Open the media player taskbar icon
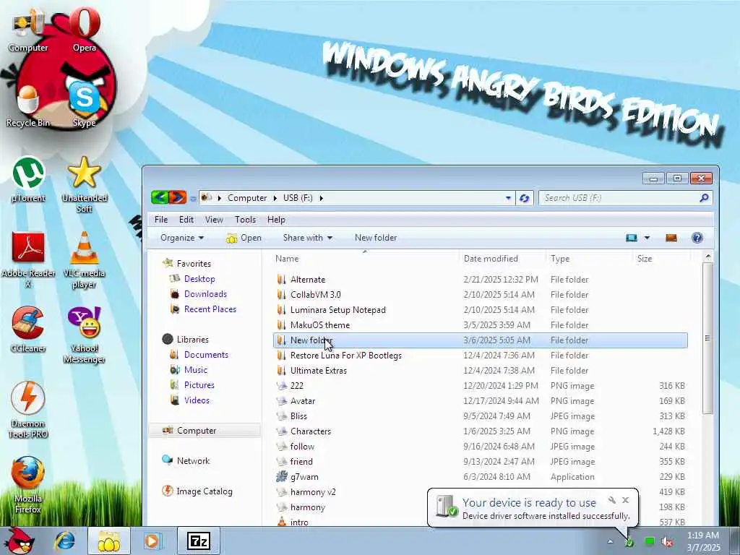This screenshot has width=740, height=555. point(152,541)
